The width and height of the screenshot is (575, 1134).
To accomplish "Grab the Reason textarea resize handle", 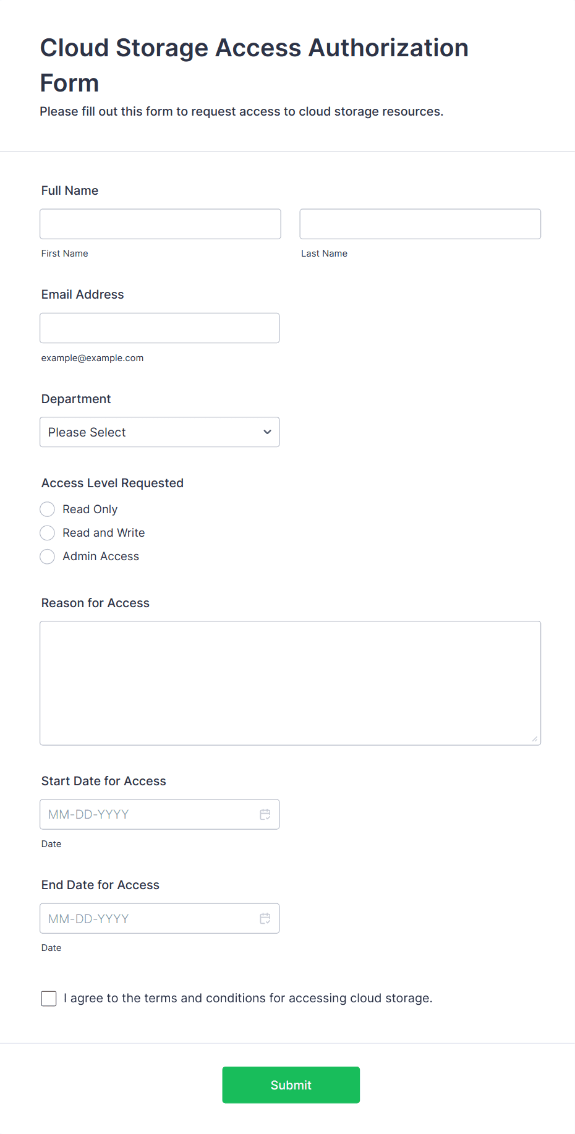I will coord(534,739).
